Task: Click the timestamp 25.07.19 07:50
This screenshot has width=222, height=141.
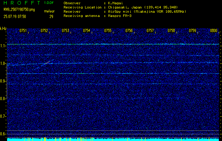Action: (x=15, y=17)
